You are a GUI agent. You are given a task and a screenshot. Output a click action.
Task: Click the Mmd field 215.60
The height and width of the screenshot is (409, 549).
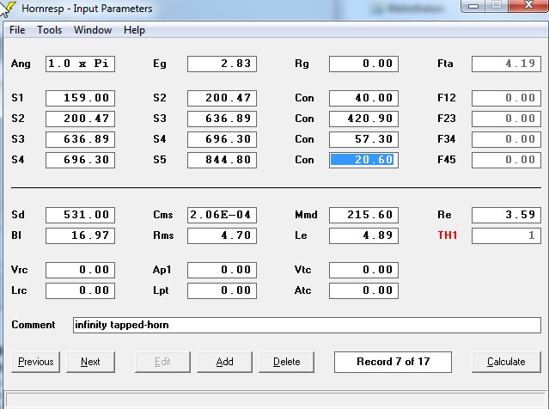363,215
